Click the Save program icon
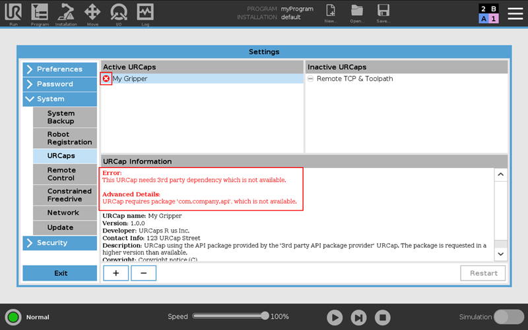528x330 pixels. (383, 13)
